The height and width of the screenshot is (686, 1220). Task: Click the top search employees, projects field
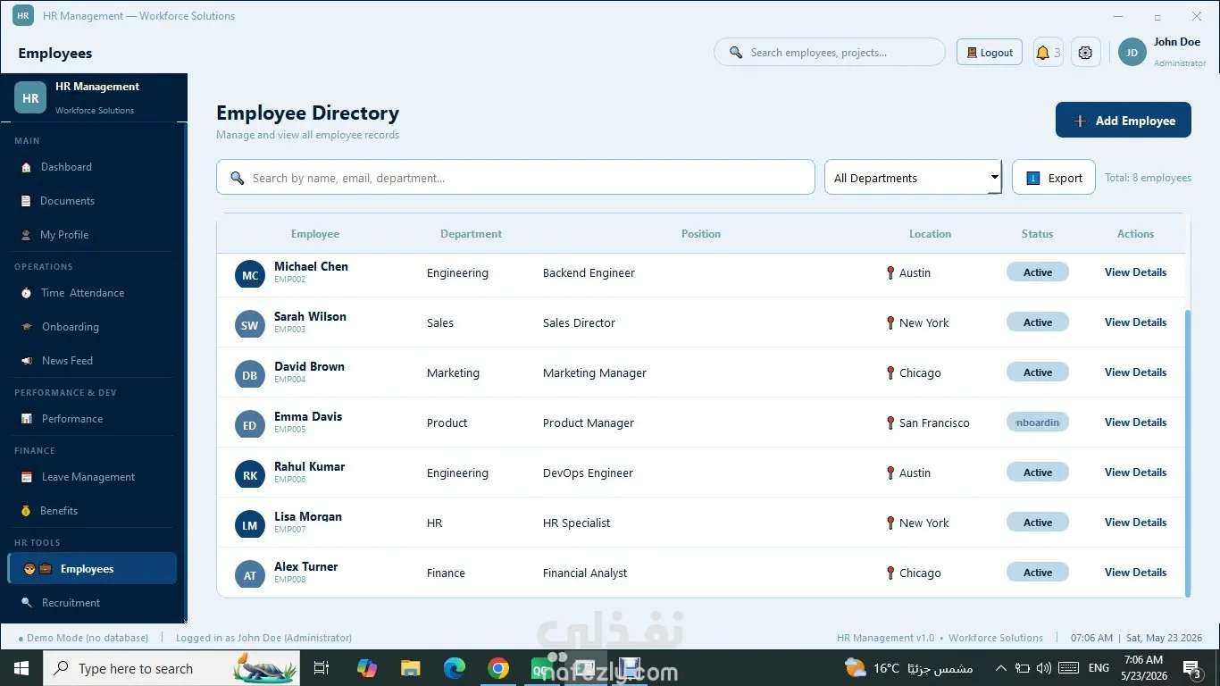830,53
